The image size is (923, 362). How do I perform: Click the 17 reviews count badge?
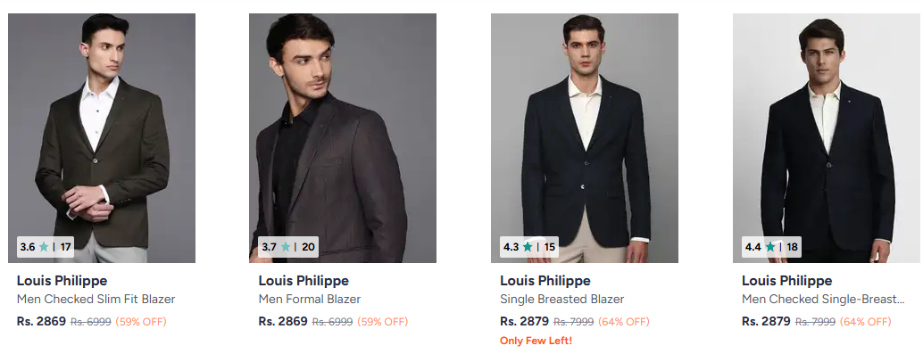(65, 247)
